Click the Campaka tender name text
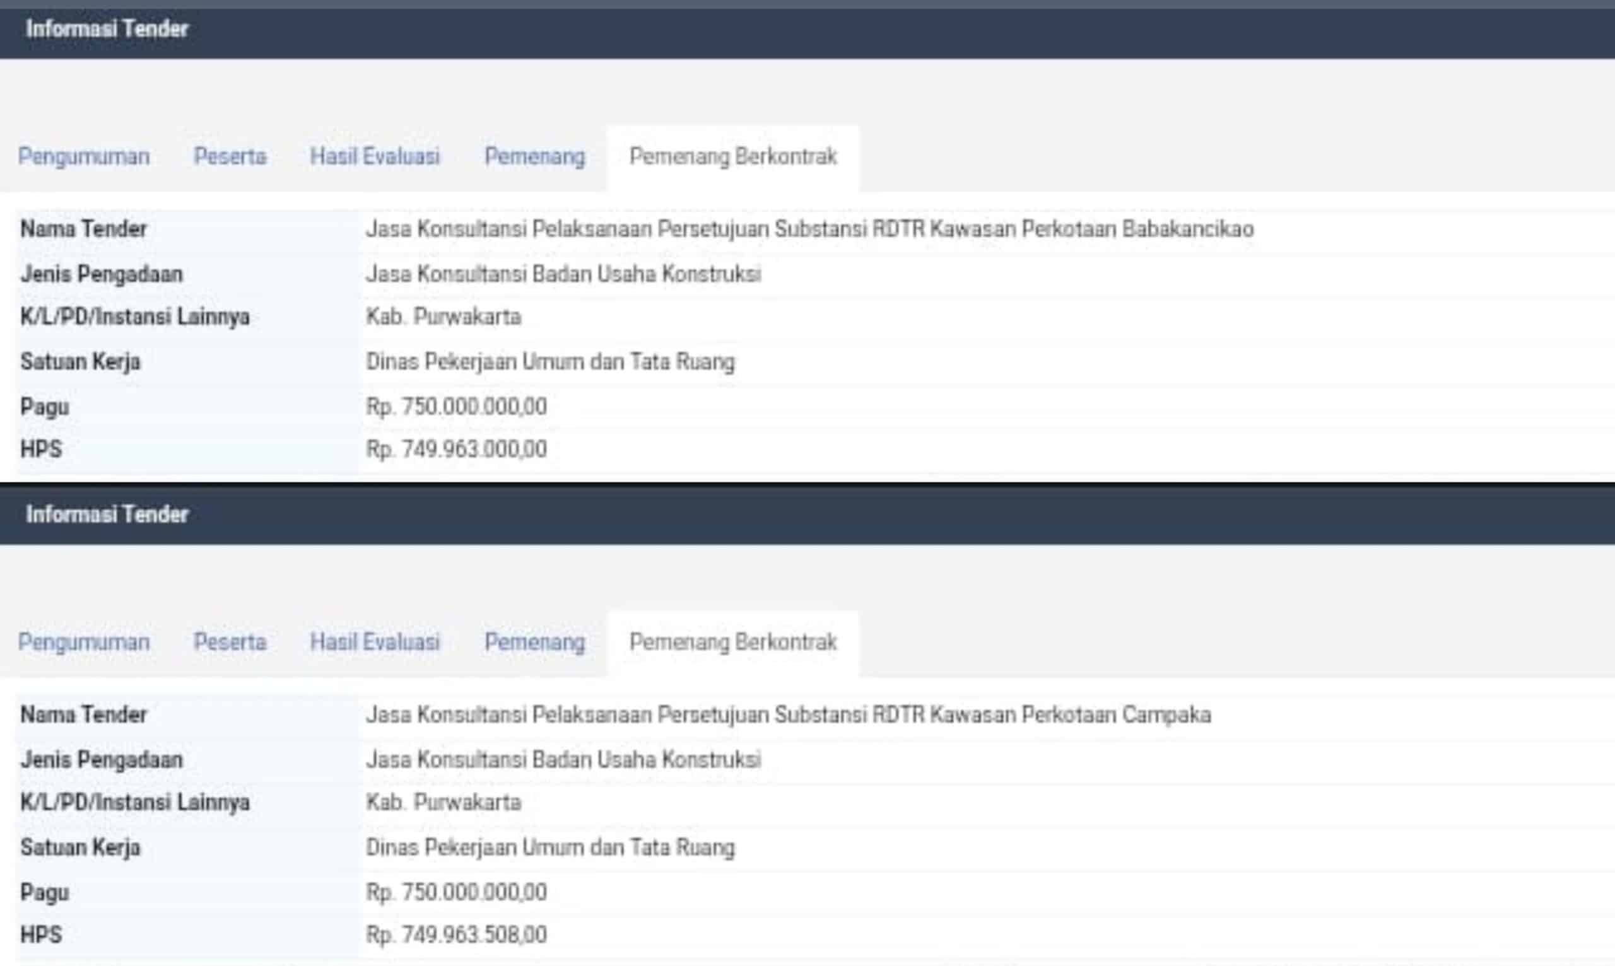Image resolution: width=1615 pixels, height=966 pixels. pos(788,715)
